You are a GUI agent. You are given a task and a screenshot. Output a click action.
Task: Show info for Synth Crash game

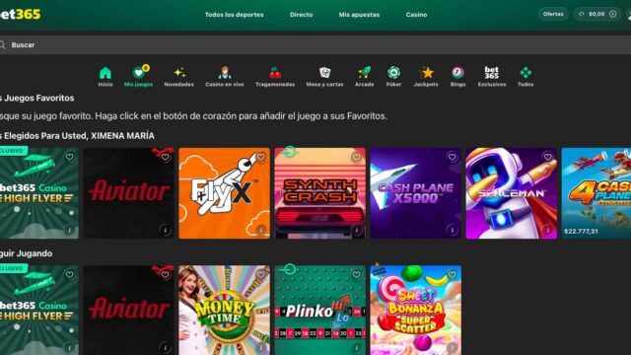pos(357,230)
